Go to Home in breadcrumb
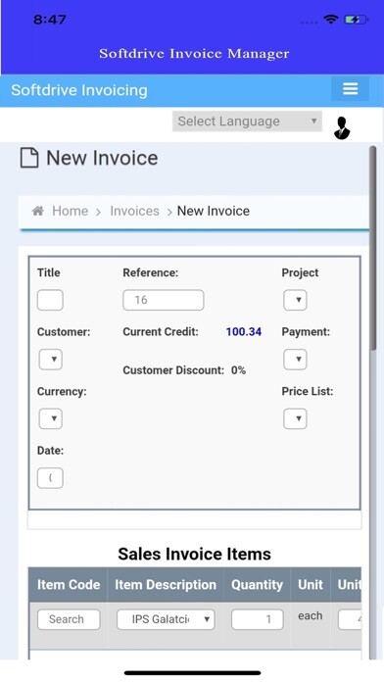 pyautogui.click(x=70, y=211)
